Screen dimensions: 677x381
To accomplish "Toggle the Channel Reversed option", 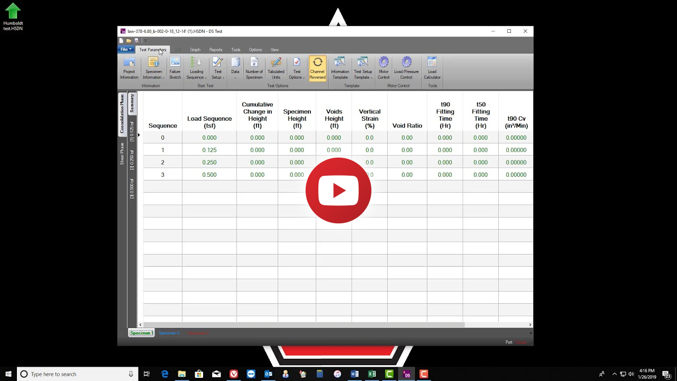I will [317, 68].
